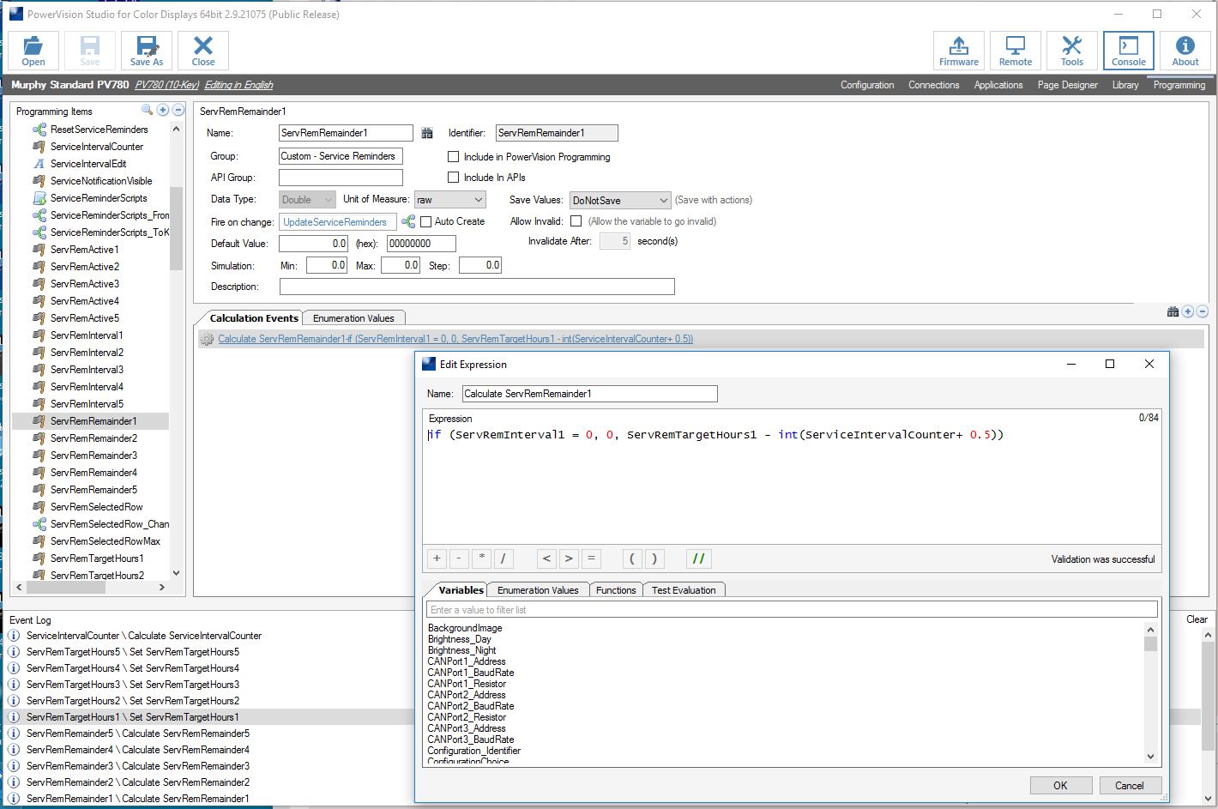This screenshot has width=1218, height=809.
Task: Confirm the expression with the OK button
Action: [x=1060, y=785]
